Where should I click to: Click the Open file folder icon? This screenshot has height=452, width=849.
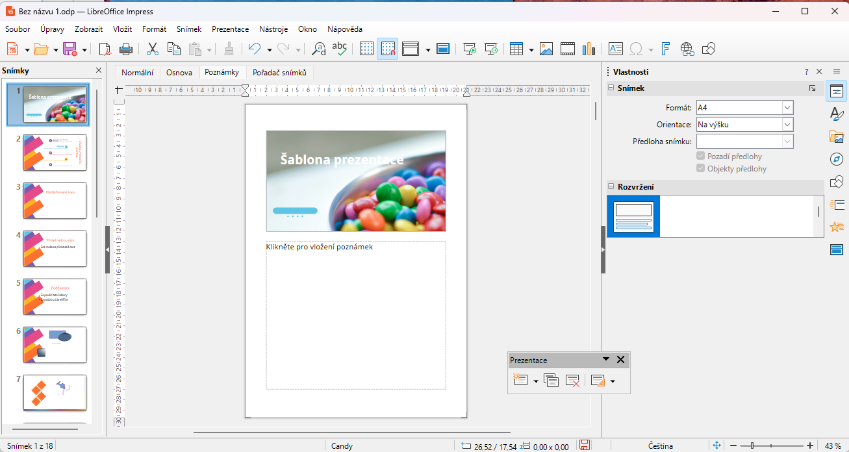(x=41, y=49)
